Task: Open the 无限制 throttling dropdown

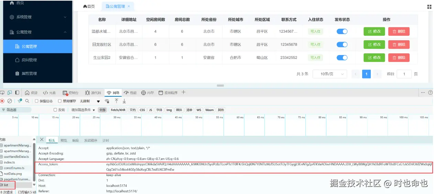Action: 90,101
